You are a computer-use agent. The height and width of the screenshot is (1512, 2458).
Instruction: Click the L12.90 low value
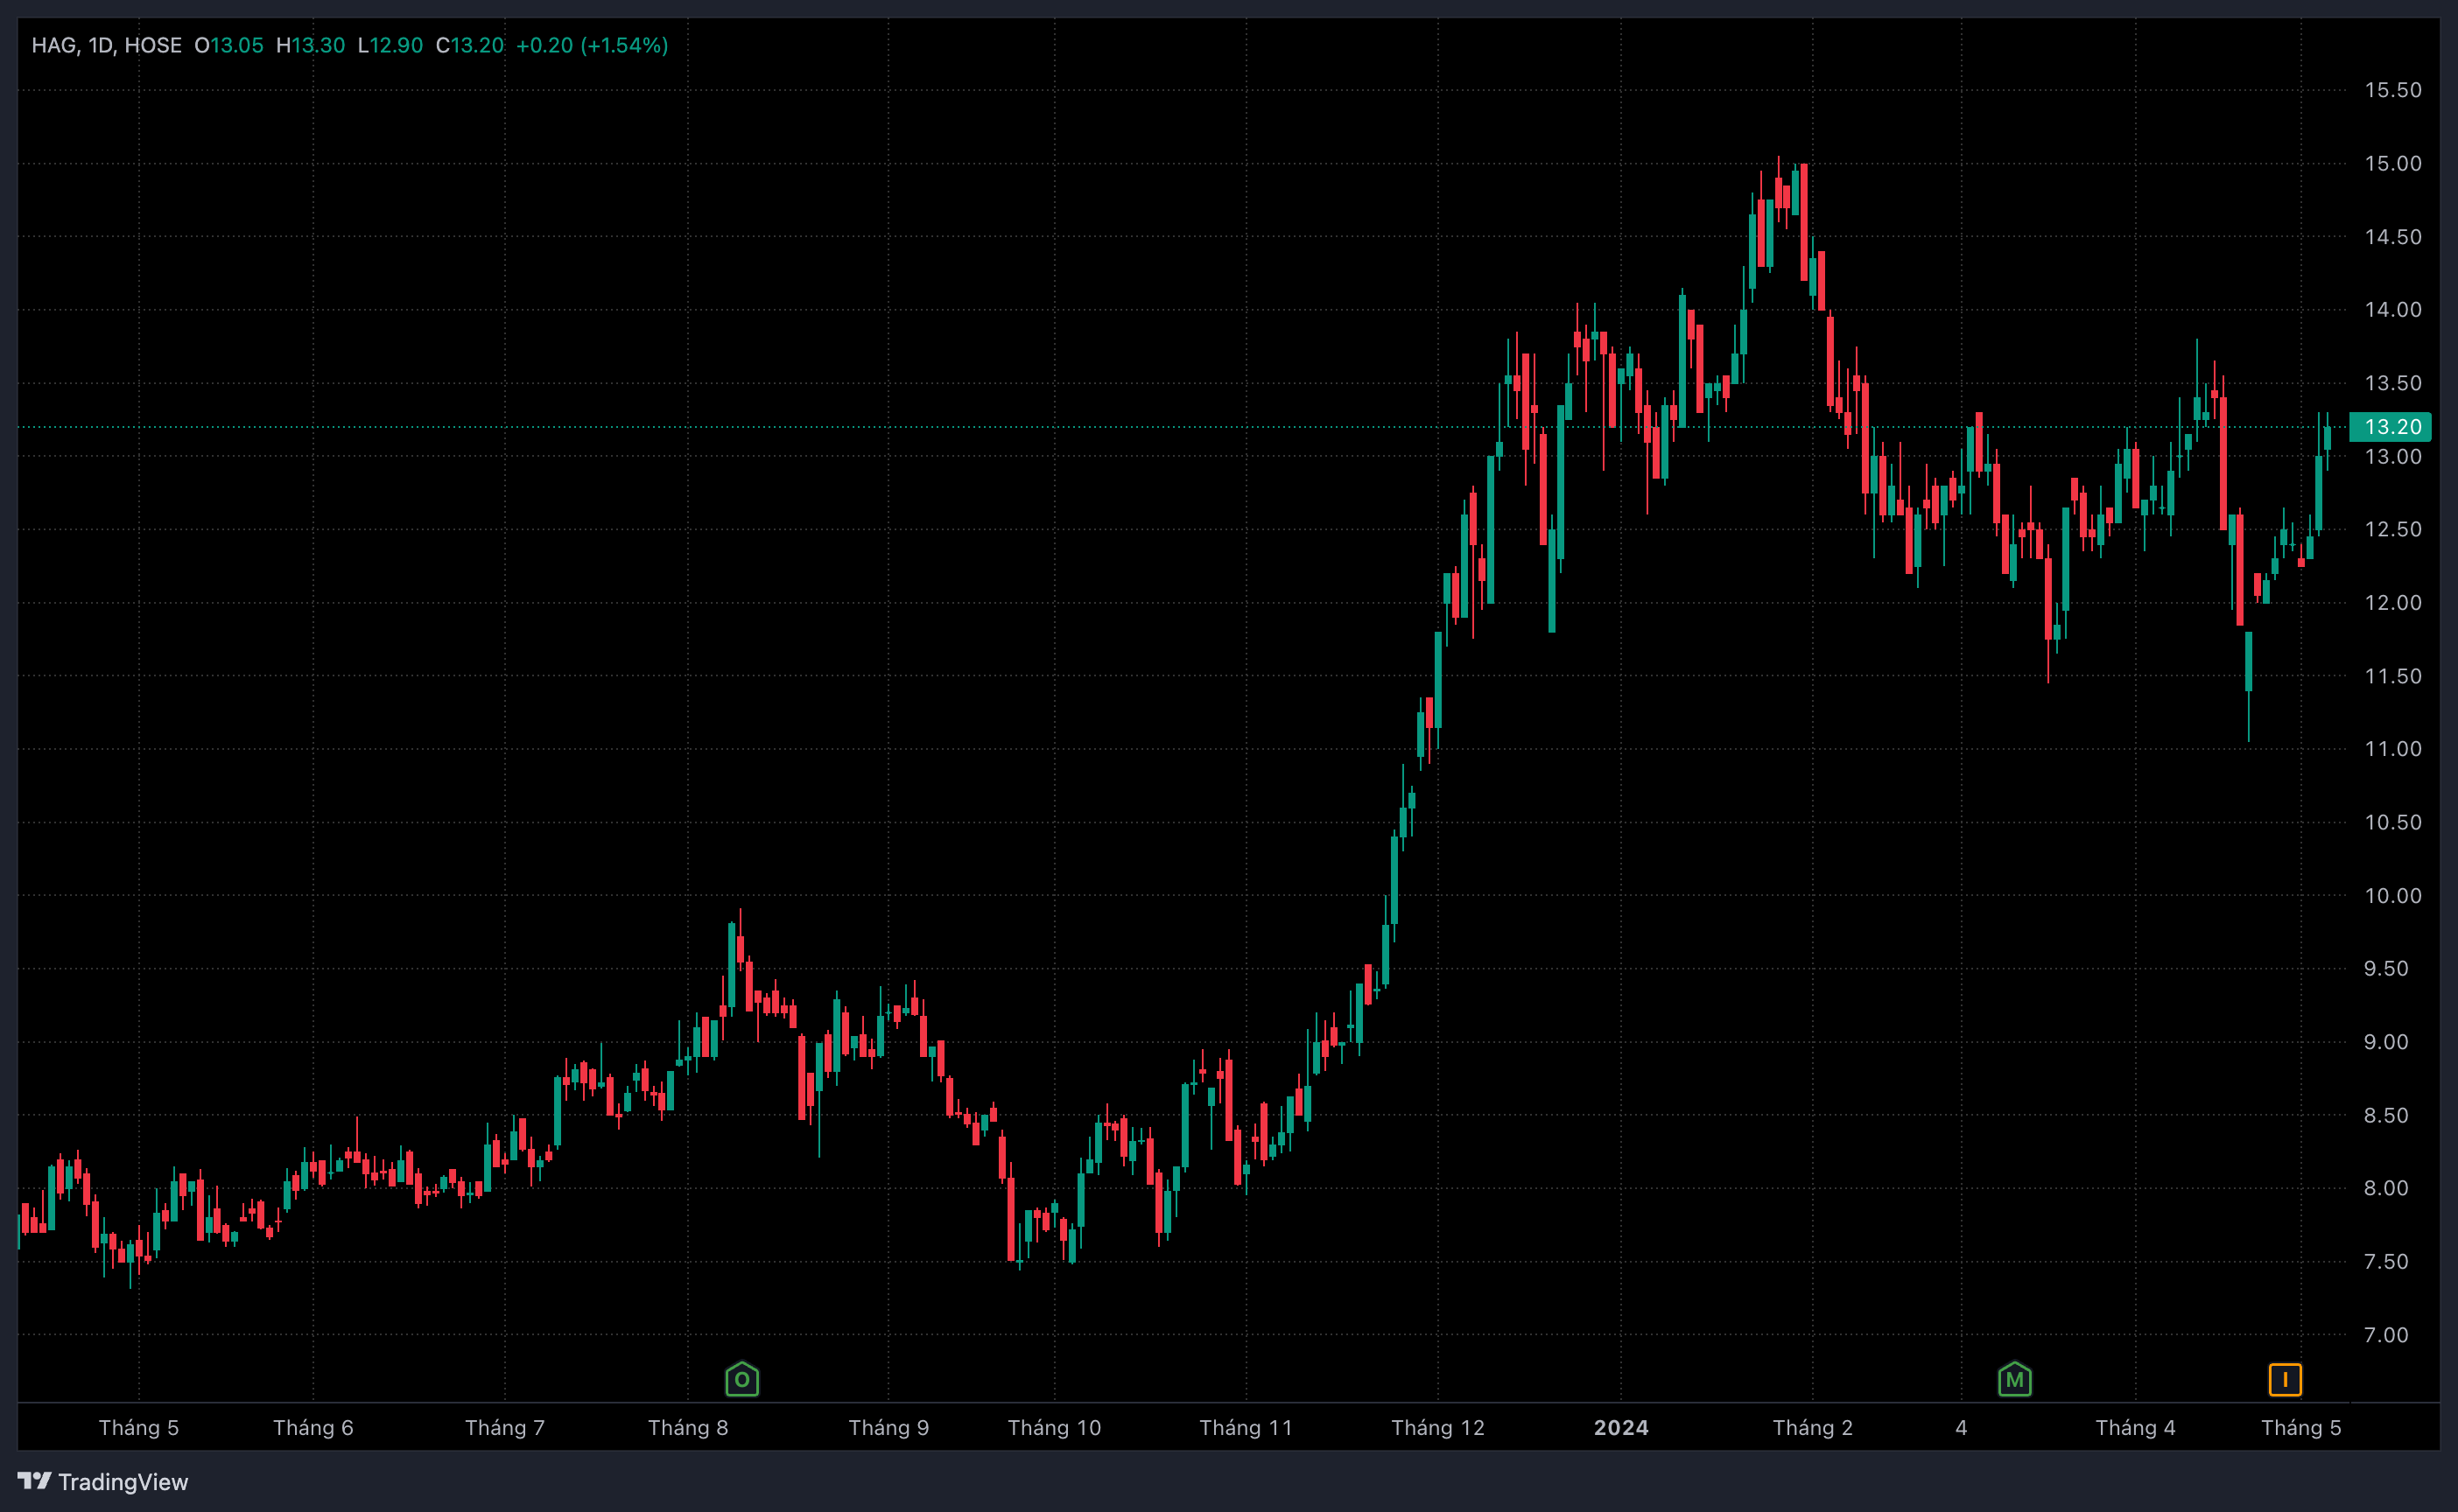[390, 45]
